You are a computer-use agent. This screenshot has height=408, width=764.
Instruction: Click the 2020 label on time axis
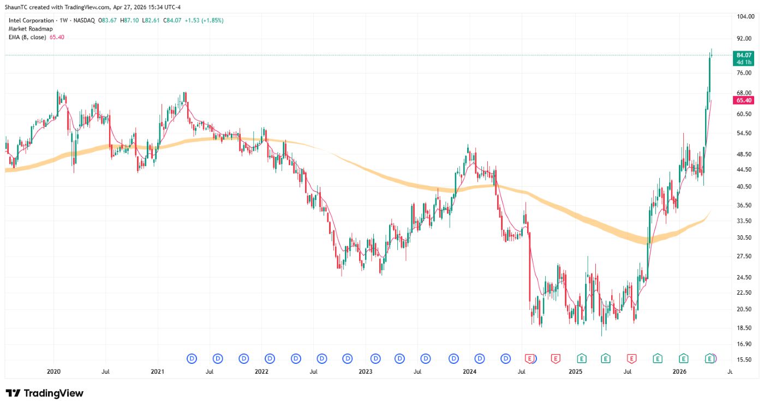53,372
